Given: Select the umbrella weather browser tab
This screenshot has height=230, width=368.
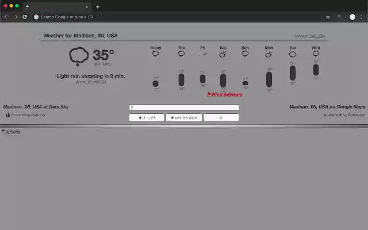Looking at the screenshot, I should (x=56, y=7).
